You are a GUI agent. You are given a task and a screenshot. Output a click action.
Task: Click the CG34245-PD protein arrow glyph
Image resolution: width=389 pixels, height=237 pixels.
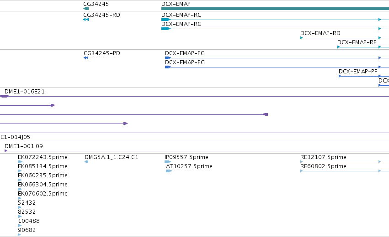click(86, 58)
